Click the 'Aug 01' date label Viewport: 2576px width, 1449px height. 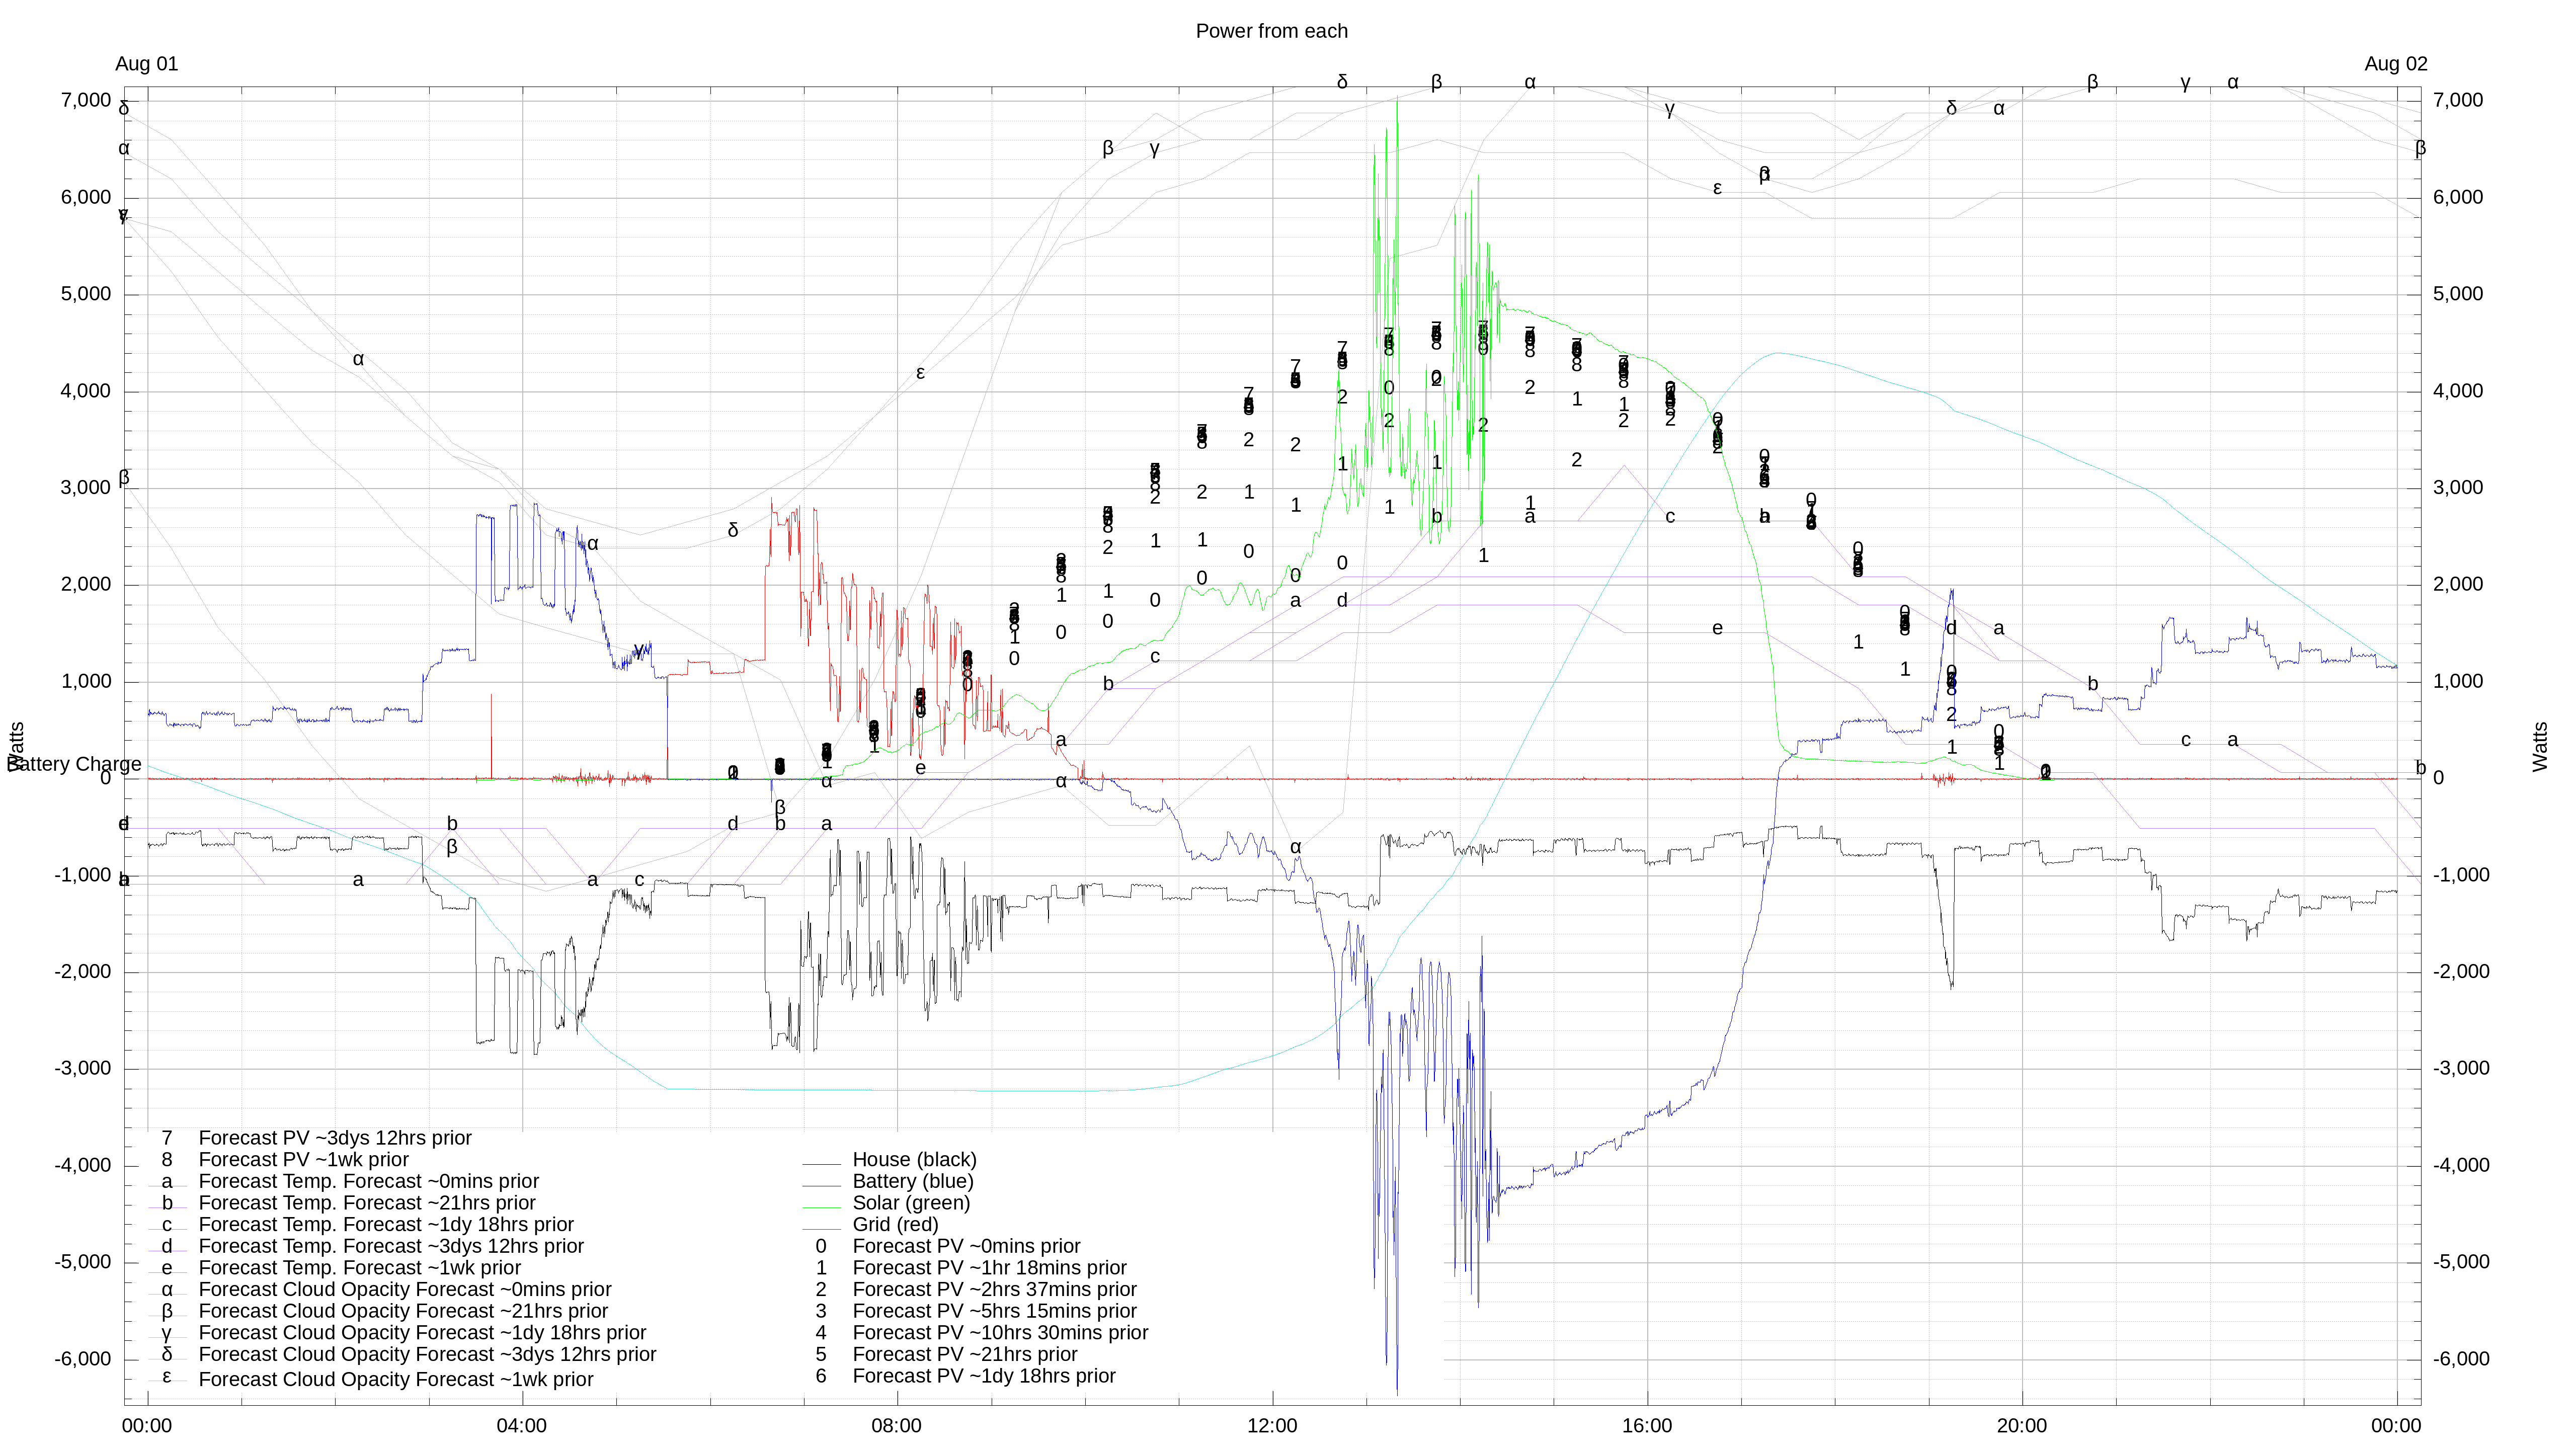(x=147, y=64)
